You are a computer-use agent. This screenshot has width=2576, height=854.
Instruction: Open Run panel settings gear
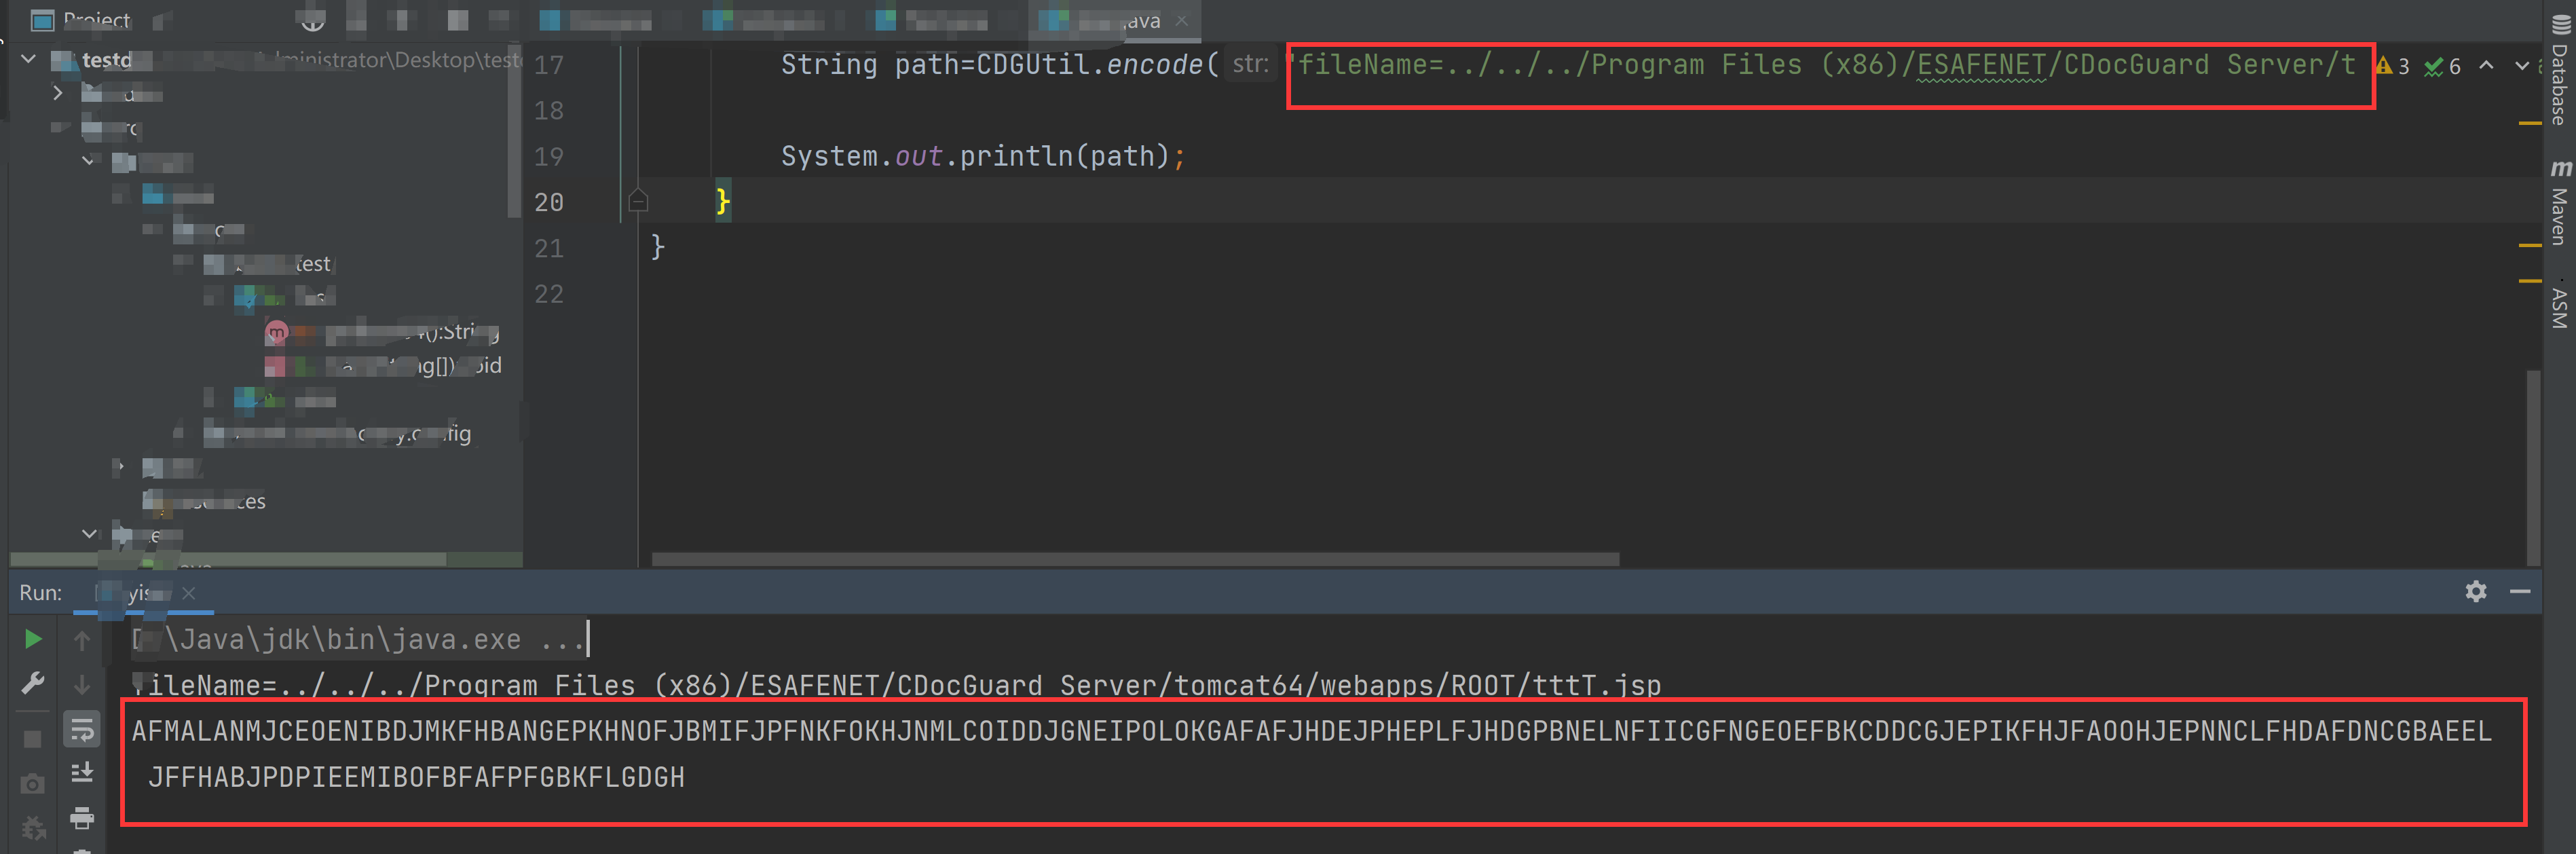tap(2475, 592)
